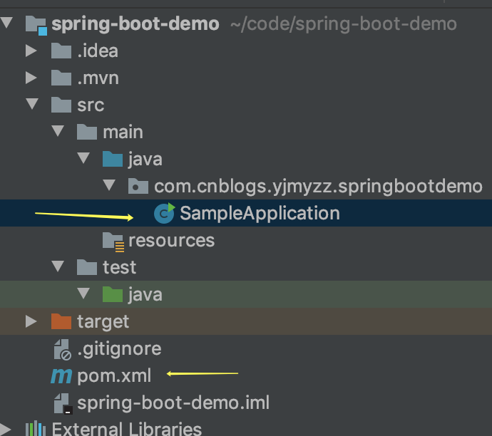Select the java label under test
Screen dimensions: 492x436
(x=145, y=295)
